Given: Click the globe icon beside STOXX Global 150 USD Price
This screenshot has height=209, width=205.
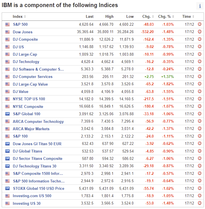Looking at the screenshot, I should point(7,188).
